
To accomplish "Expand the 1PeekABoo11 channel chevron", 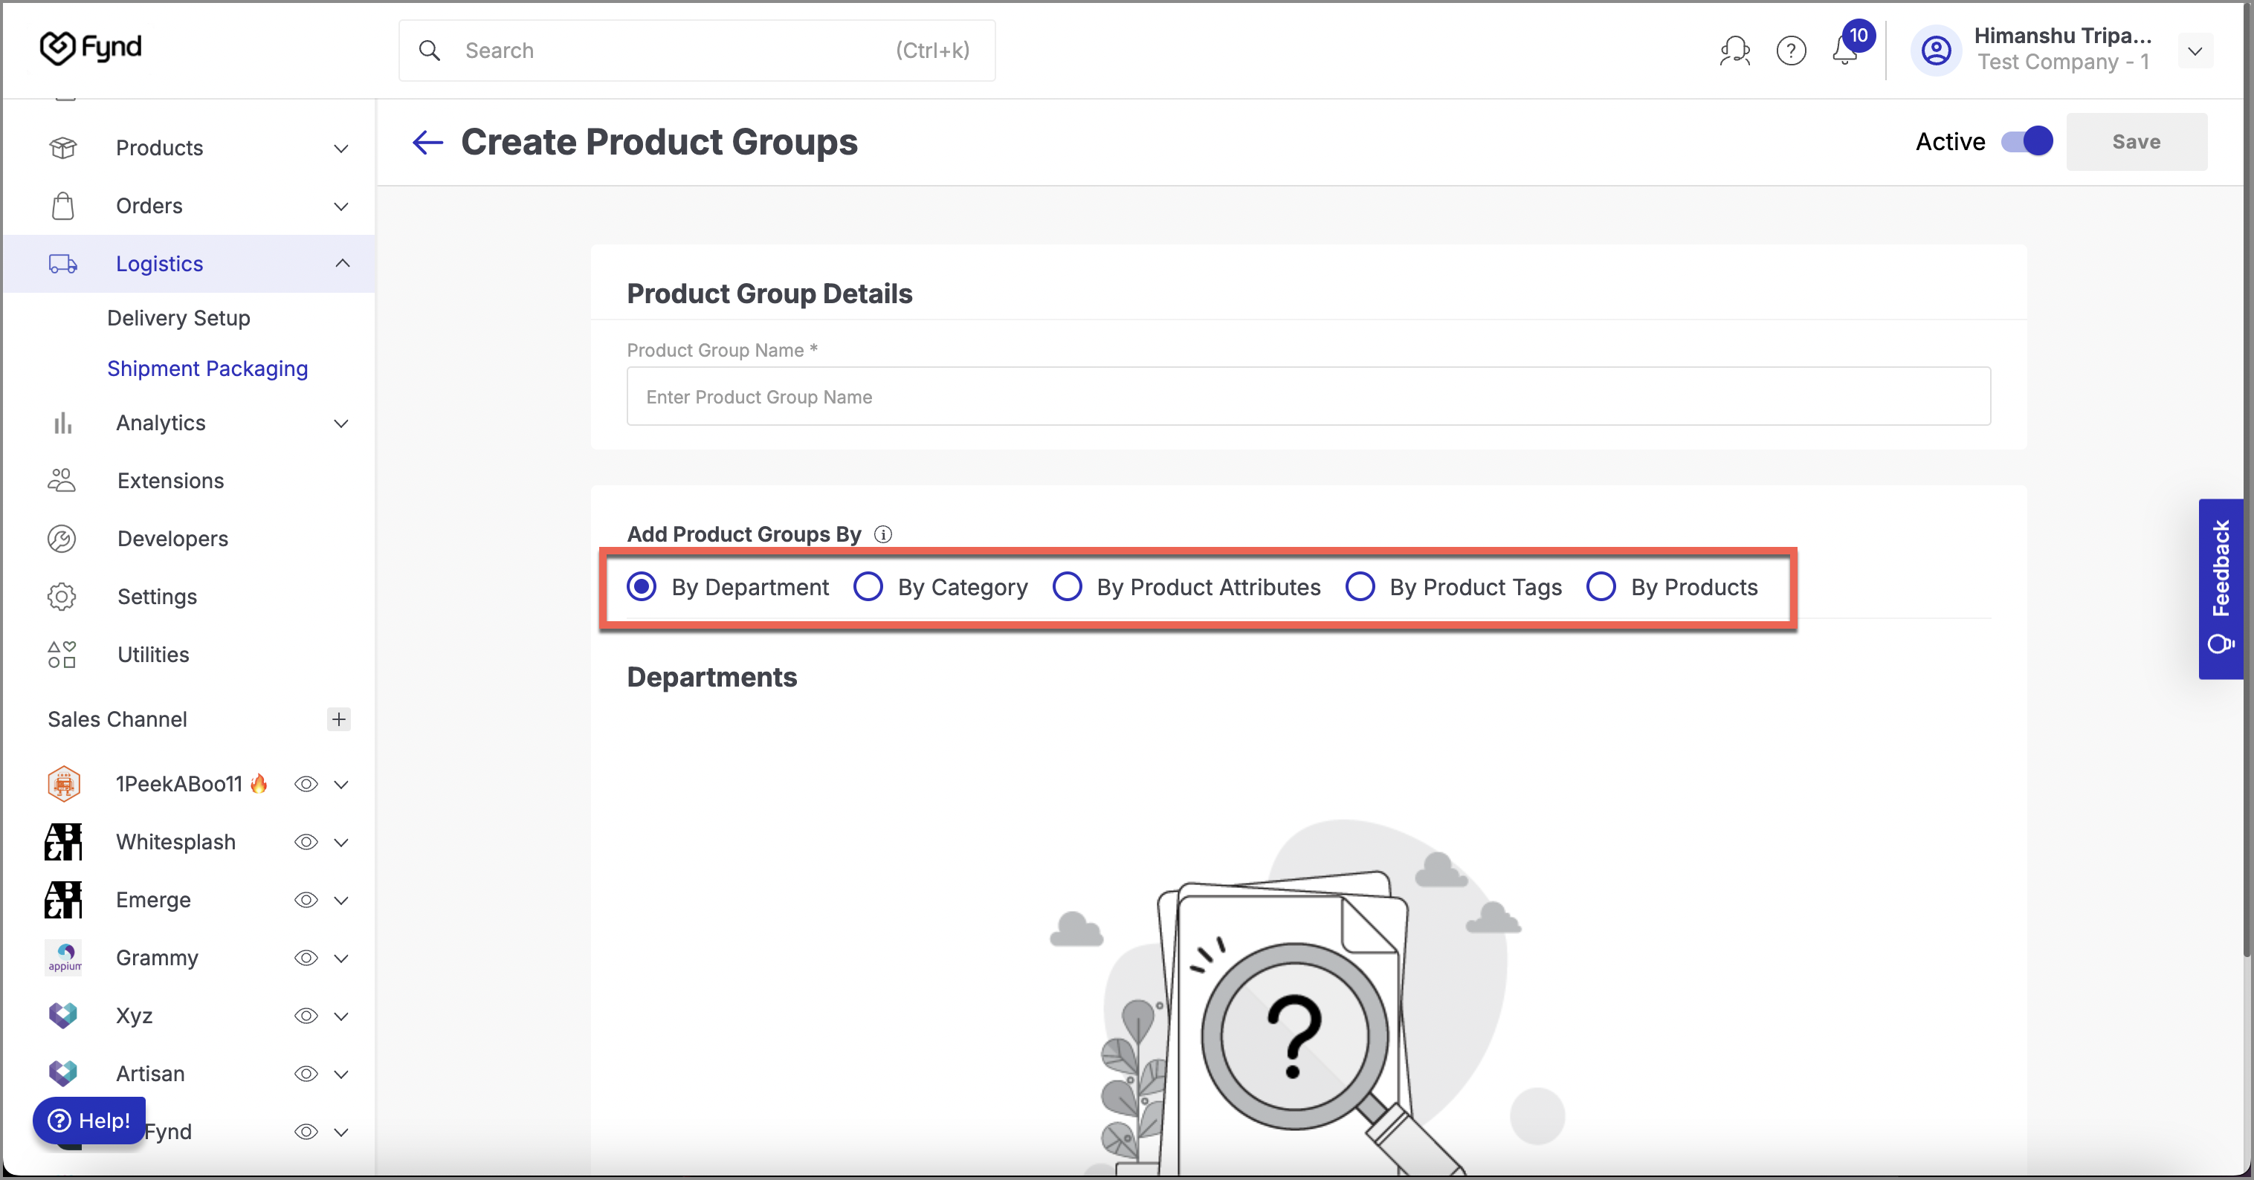I will pyautogui.click(x=341, y=785).
